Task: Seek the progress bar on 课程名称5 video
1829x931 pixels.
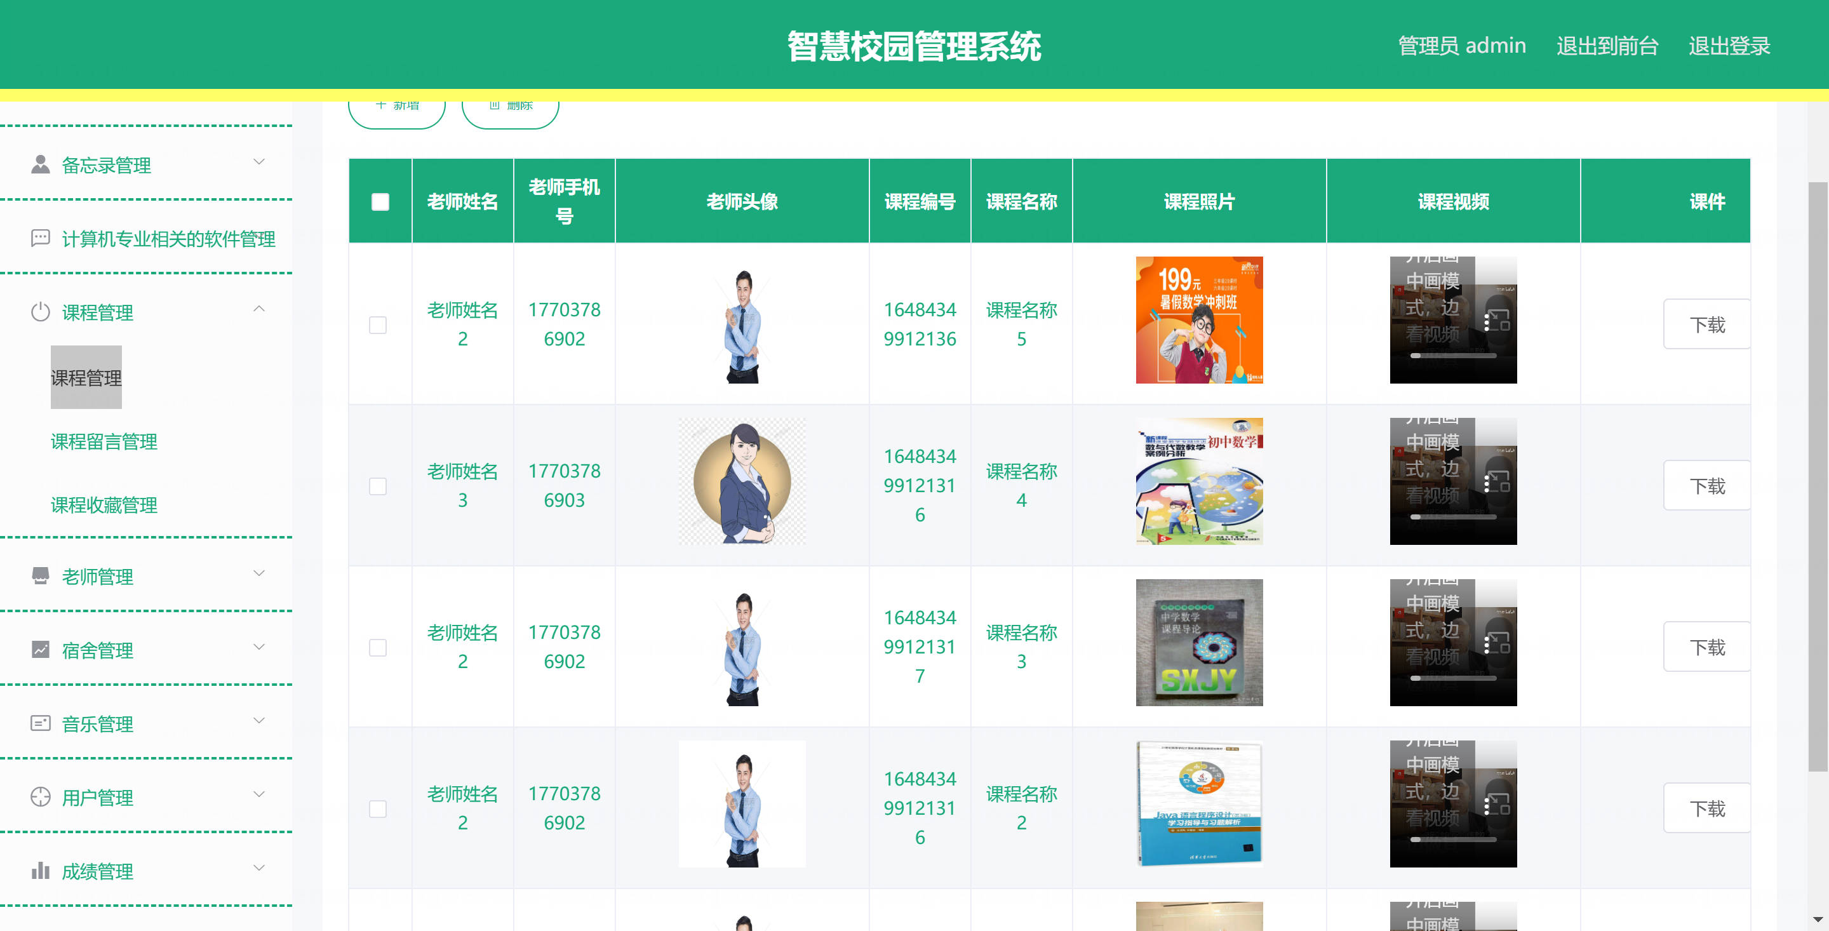Action: pos(1452,355)
